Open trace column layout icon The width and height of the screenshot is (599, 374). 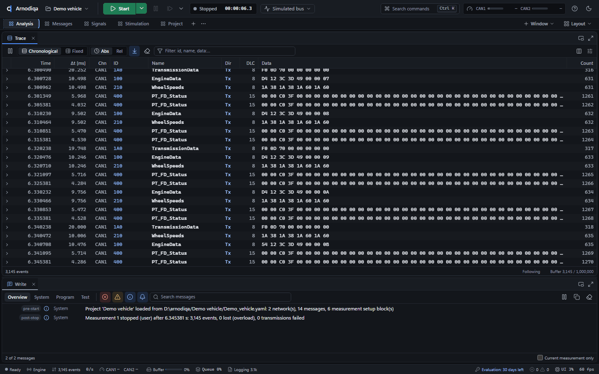pyautogui.click(x=579, y=51)
